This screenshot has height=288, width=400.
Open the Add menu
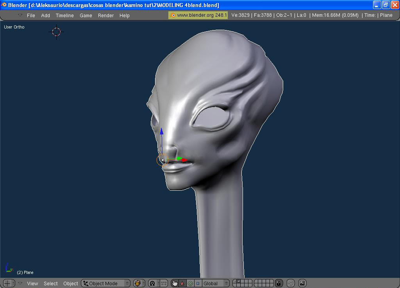(46, 15)
